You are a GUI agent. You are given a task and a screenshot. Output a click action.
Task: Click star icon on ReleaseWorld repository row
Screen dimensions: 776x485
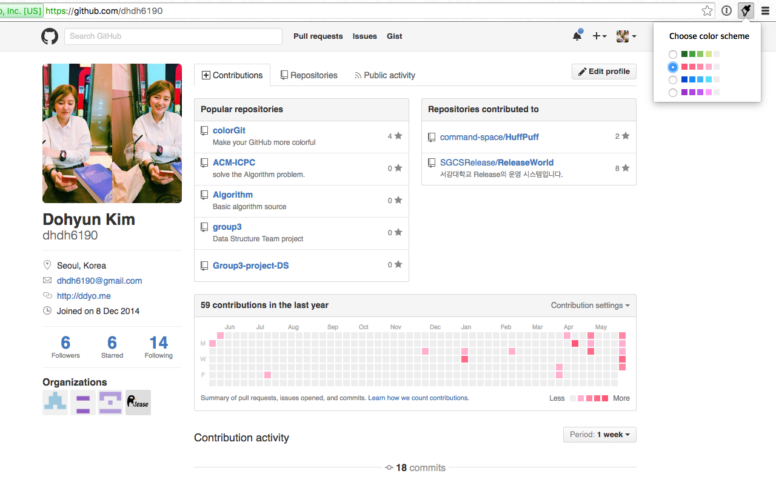click(626, 168)
